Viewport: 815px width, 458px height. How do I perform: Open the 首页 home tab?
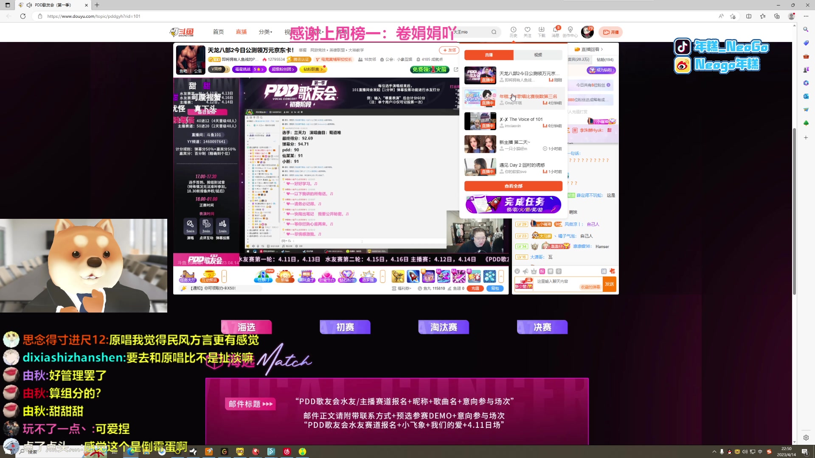click(x=218, y=32)
